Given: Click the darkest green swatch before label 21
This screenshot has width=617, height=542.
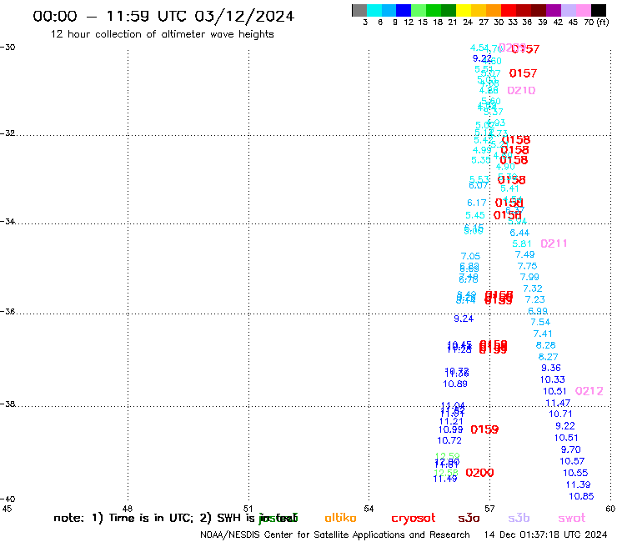Looking at the screenshot, I should tap(449, 10).
